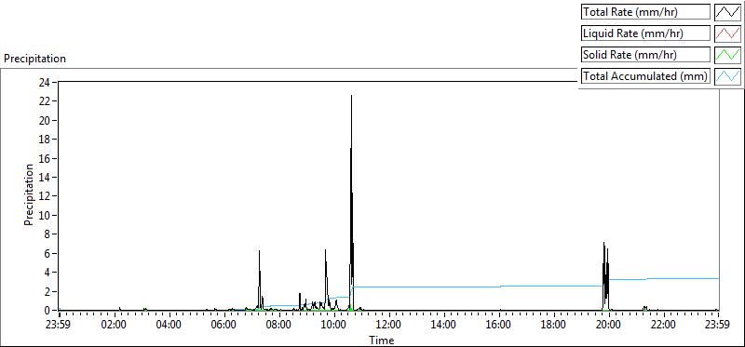This screenshot has height=347, width=745.
Task: Click the red Liquid Rate plot icon
Action: 727,33
